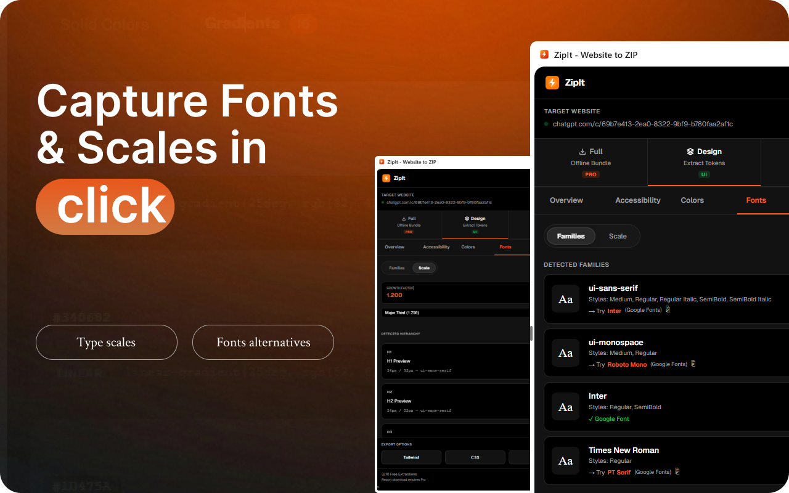Click the Aa preview tile for Times New Roman

coord(565,461)
